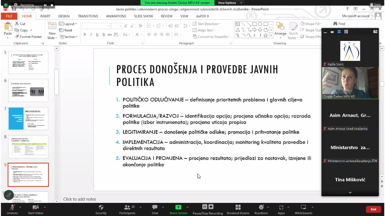The height and width of the screenshot is (216, 385).
Task: Clear all formatting with eraser icon
Action: (x=141, y=26)
